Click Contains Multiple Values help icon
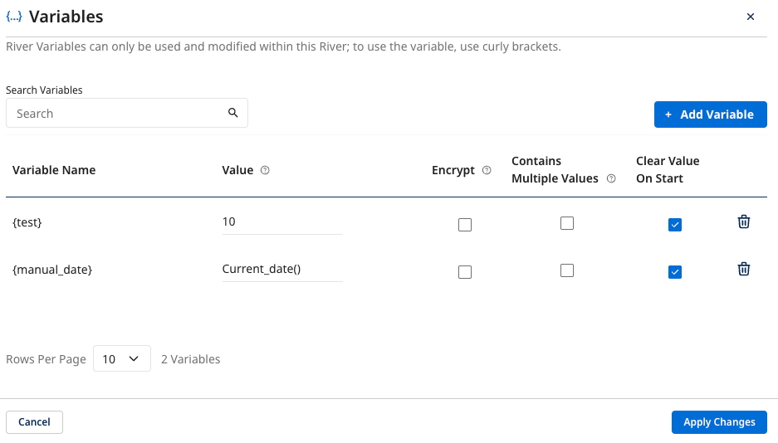This screenshot has height=443, width=778. tap(611, 178)
